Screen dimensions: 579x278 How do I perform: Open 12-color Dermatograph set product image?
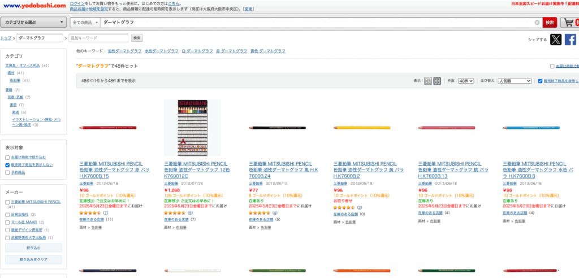click(192, 128)
